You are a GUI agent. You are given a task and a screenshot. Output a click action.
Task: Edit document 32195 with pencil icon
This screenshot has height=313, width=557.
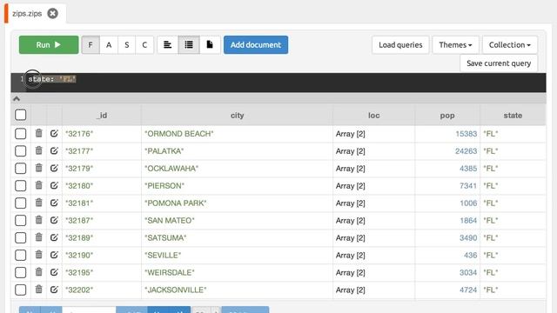click(54, 272)
